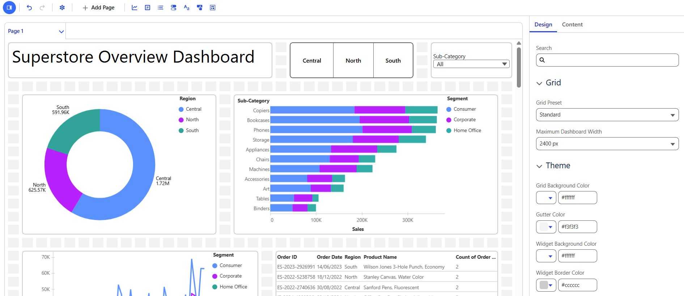Select the South region filter button
The image size is (684, 296).
(x=393, y=60)
